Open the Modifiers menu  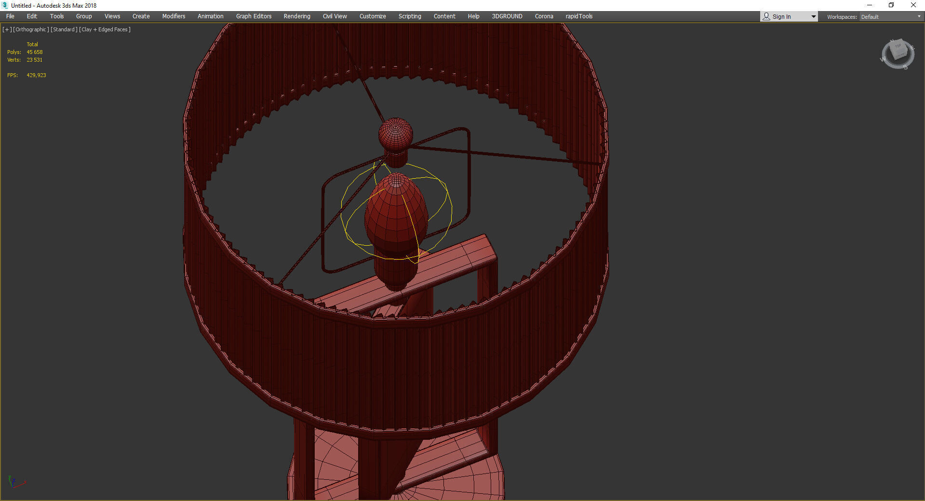click(x=174, y=16)
